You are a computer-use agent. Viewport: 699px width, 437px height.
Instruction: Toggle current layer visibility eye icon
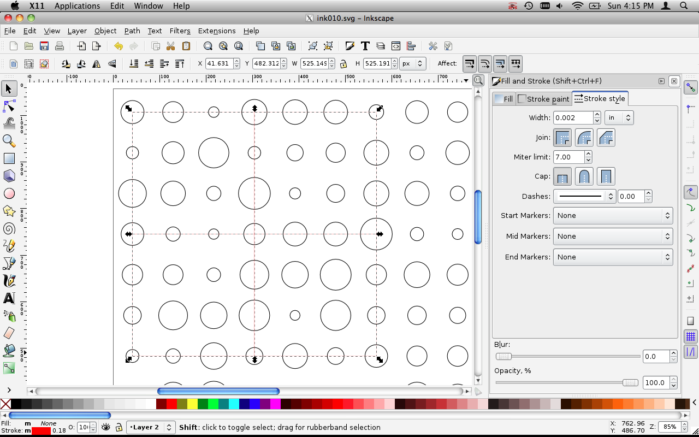[x=106, y=427]
